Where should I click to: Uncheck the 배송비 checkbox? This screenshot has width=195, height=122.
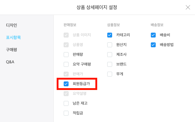[153, 35]
